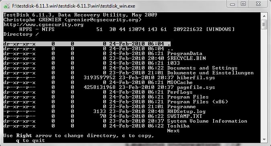Click the 'c to copy' hint text
The width and height of the screenshot is (271, 146).
pyautogui.click(x=138, y=136)
